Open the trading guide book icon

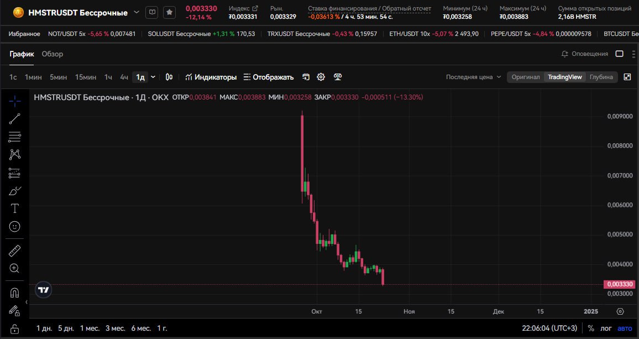(151, 13)
